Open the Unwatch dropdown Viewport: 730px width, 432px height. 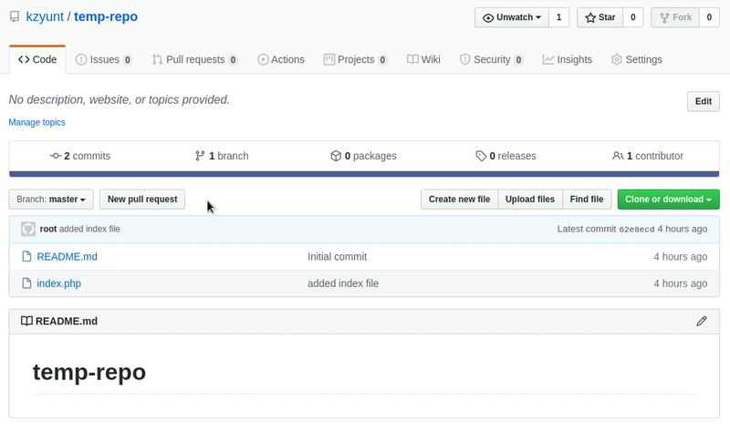(512, 17)
